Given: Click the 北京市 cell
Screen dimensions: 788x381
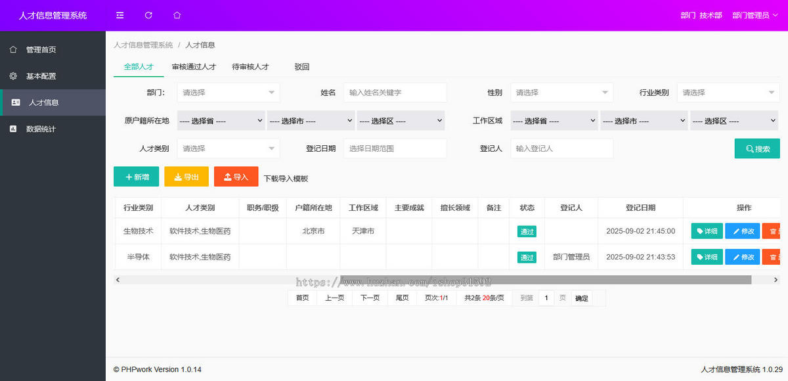Looking at the screenshot, I should (x=313, y=231).
